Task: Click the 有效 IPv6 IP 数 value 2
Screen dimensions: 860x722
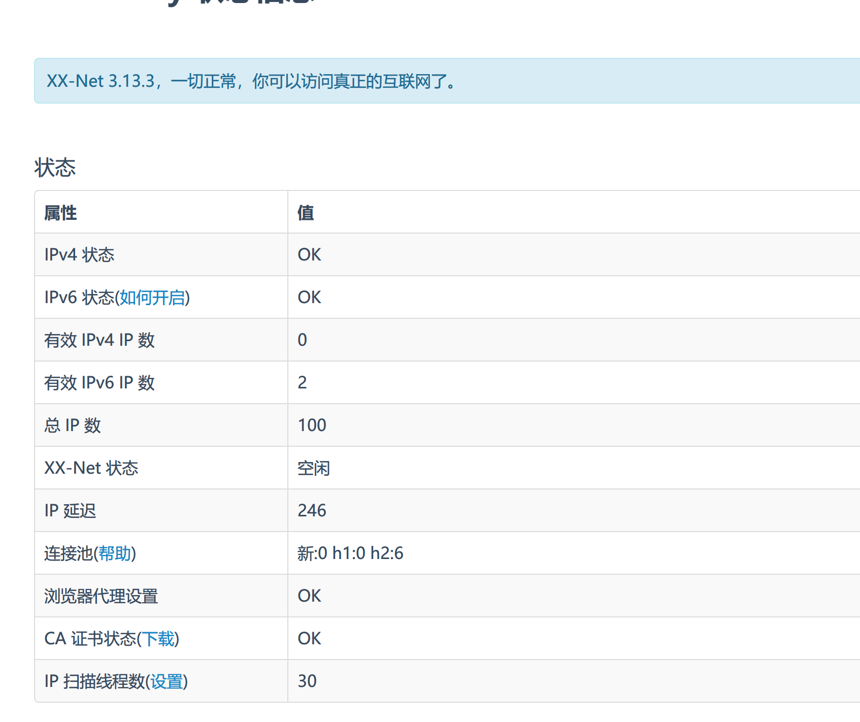Action: (x=302, y=383)
